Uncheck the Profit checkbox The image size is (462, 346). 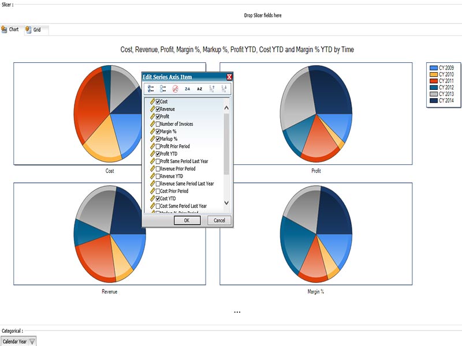[158, 116]
